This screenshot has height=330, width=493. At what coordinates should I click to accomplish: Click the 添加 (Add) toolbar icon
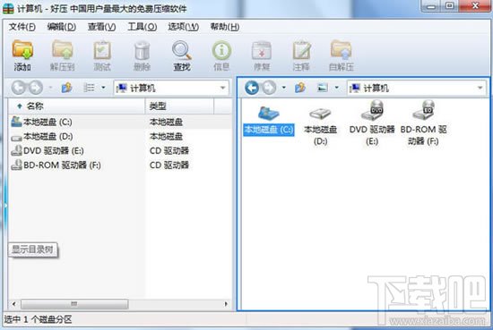(22, 55)
